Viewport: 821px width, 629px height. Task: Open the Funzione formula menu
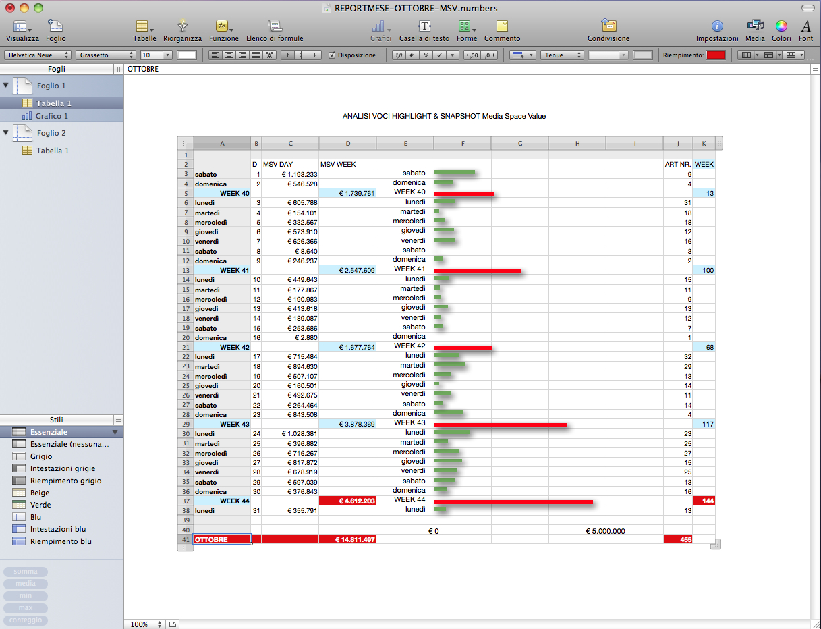pos(223,26)
